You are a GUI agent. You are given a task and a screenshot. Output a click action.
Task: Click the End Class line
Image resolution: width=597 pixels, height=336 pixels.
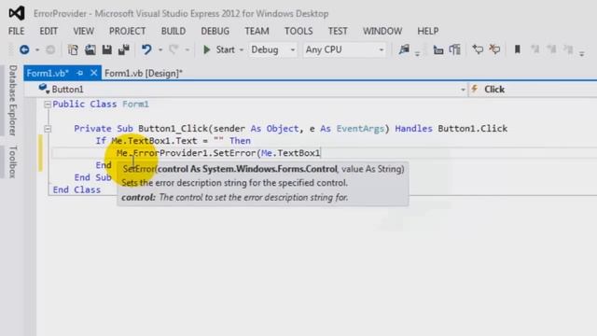(x=76, y=189)
